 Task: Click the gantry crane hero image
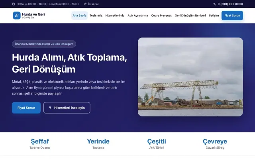coord(190,77)
